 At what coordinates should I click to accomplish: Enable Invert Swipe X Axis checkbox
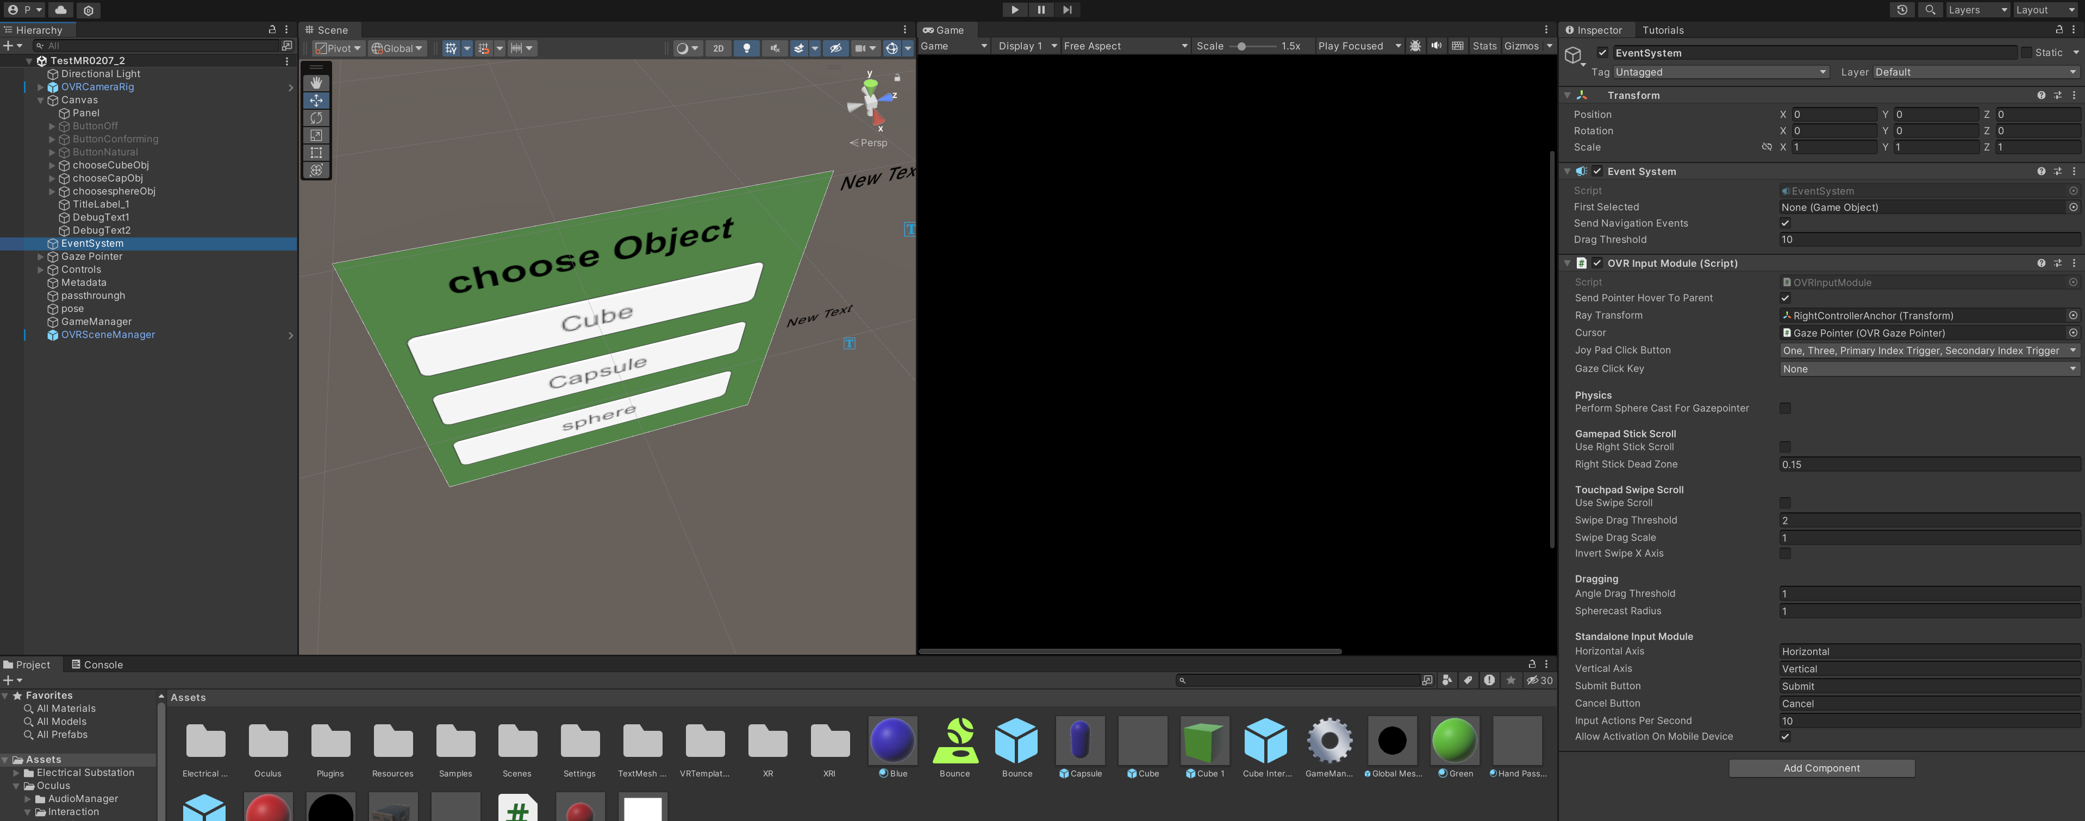pyautogui.click(x=1785, y=554)
